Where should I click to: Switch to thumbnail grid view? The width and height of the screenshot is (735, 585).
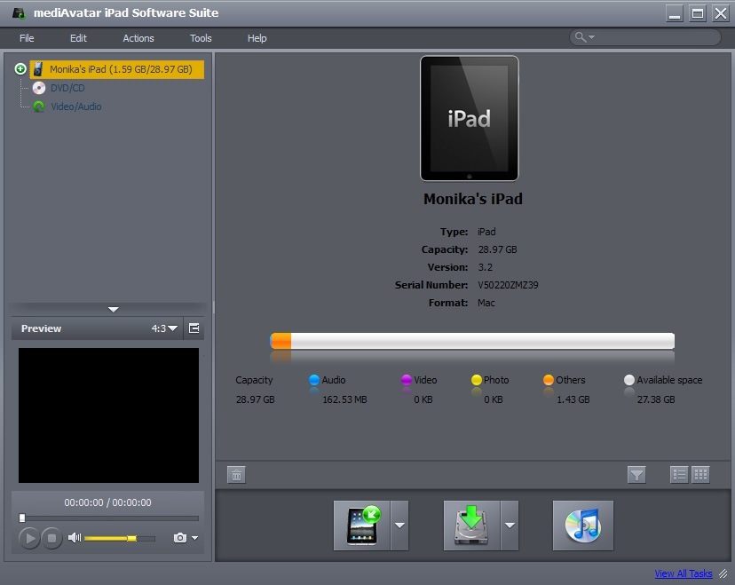coord(700,475)
